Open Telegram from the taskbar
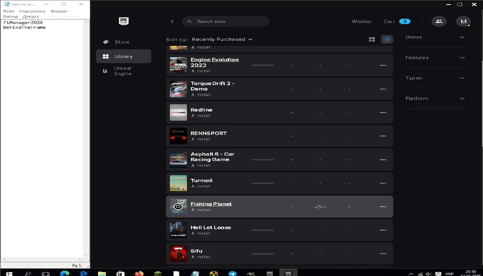 [x=233, y=274]
